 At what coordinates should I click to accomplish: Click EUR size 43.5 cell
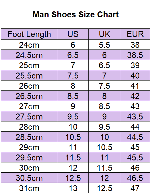pyautogui.click(x=135, y=116)
